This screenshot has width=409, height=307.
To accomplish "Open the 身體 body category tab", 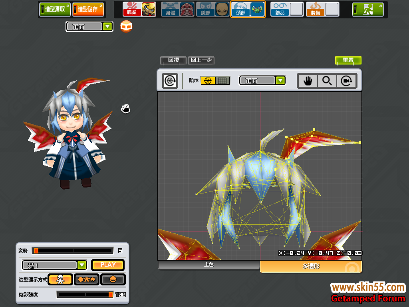I will [170, 9].
